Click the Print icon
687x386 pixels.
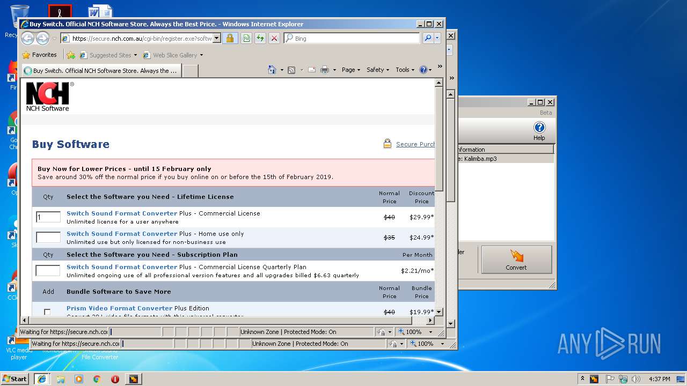point(325,70)
